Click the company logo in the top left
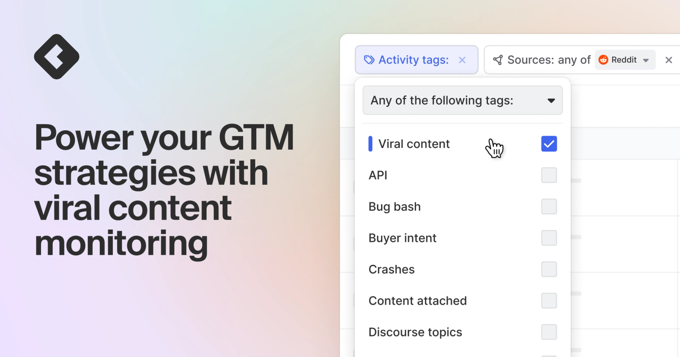The image size is (680, 357). (56, 56)
